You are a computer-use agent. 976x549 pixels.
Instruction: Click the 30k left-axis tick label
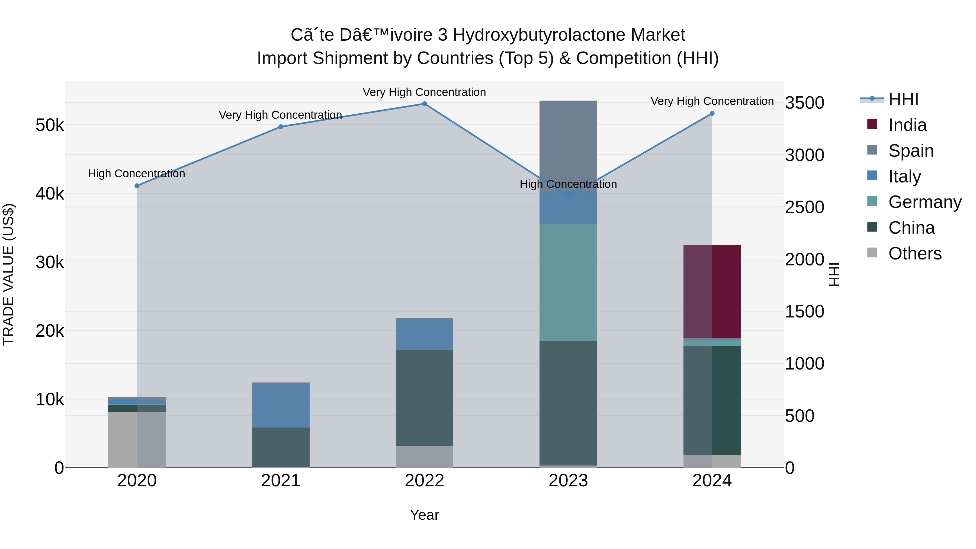click(x=50, y=262)
